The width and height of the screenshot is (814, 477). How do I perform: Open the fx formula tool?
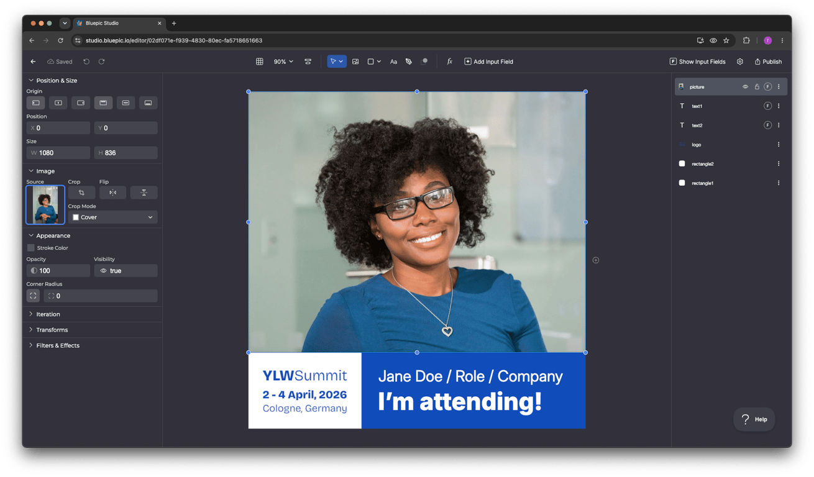click(449, 61)
